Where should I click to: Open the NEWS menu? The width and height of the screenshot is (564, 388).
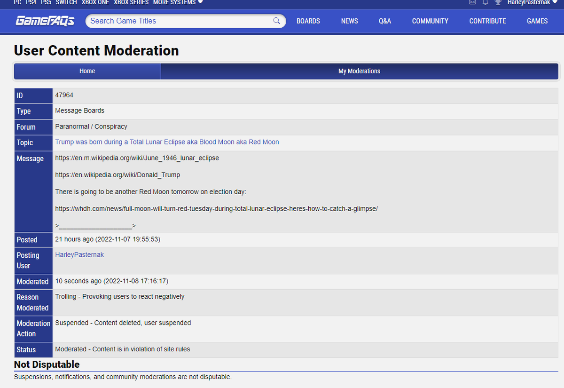click(350, 21)
